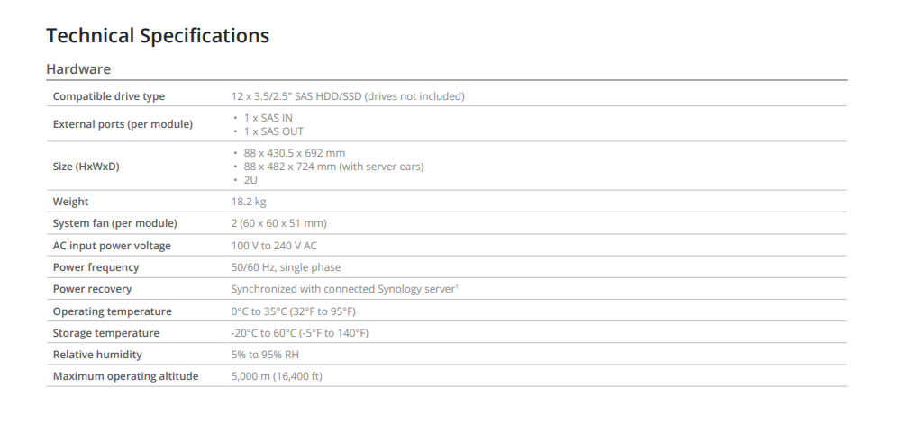Click the -20°C to 60°C storage value
This screenshot has width=901, height=433.
tap(299, 333)
